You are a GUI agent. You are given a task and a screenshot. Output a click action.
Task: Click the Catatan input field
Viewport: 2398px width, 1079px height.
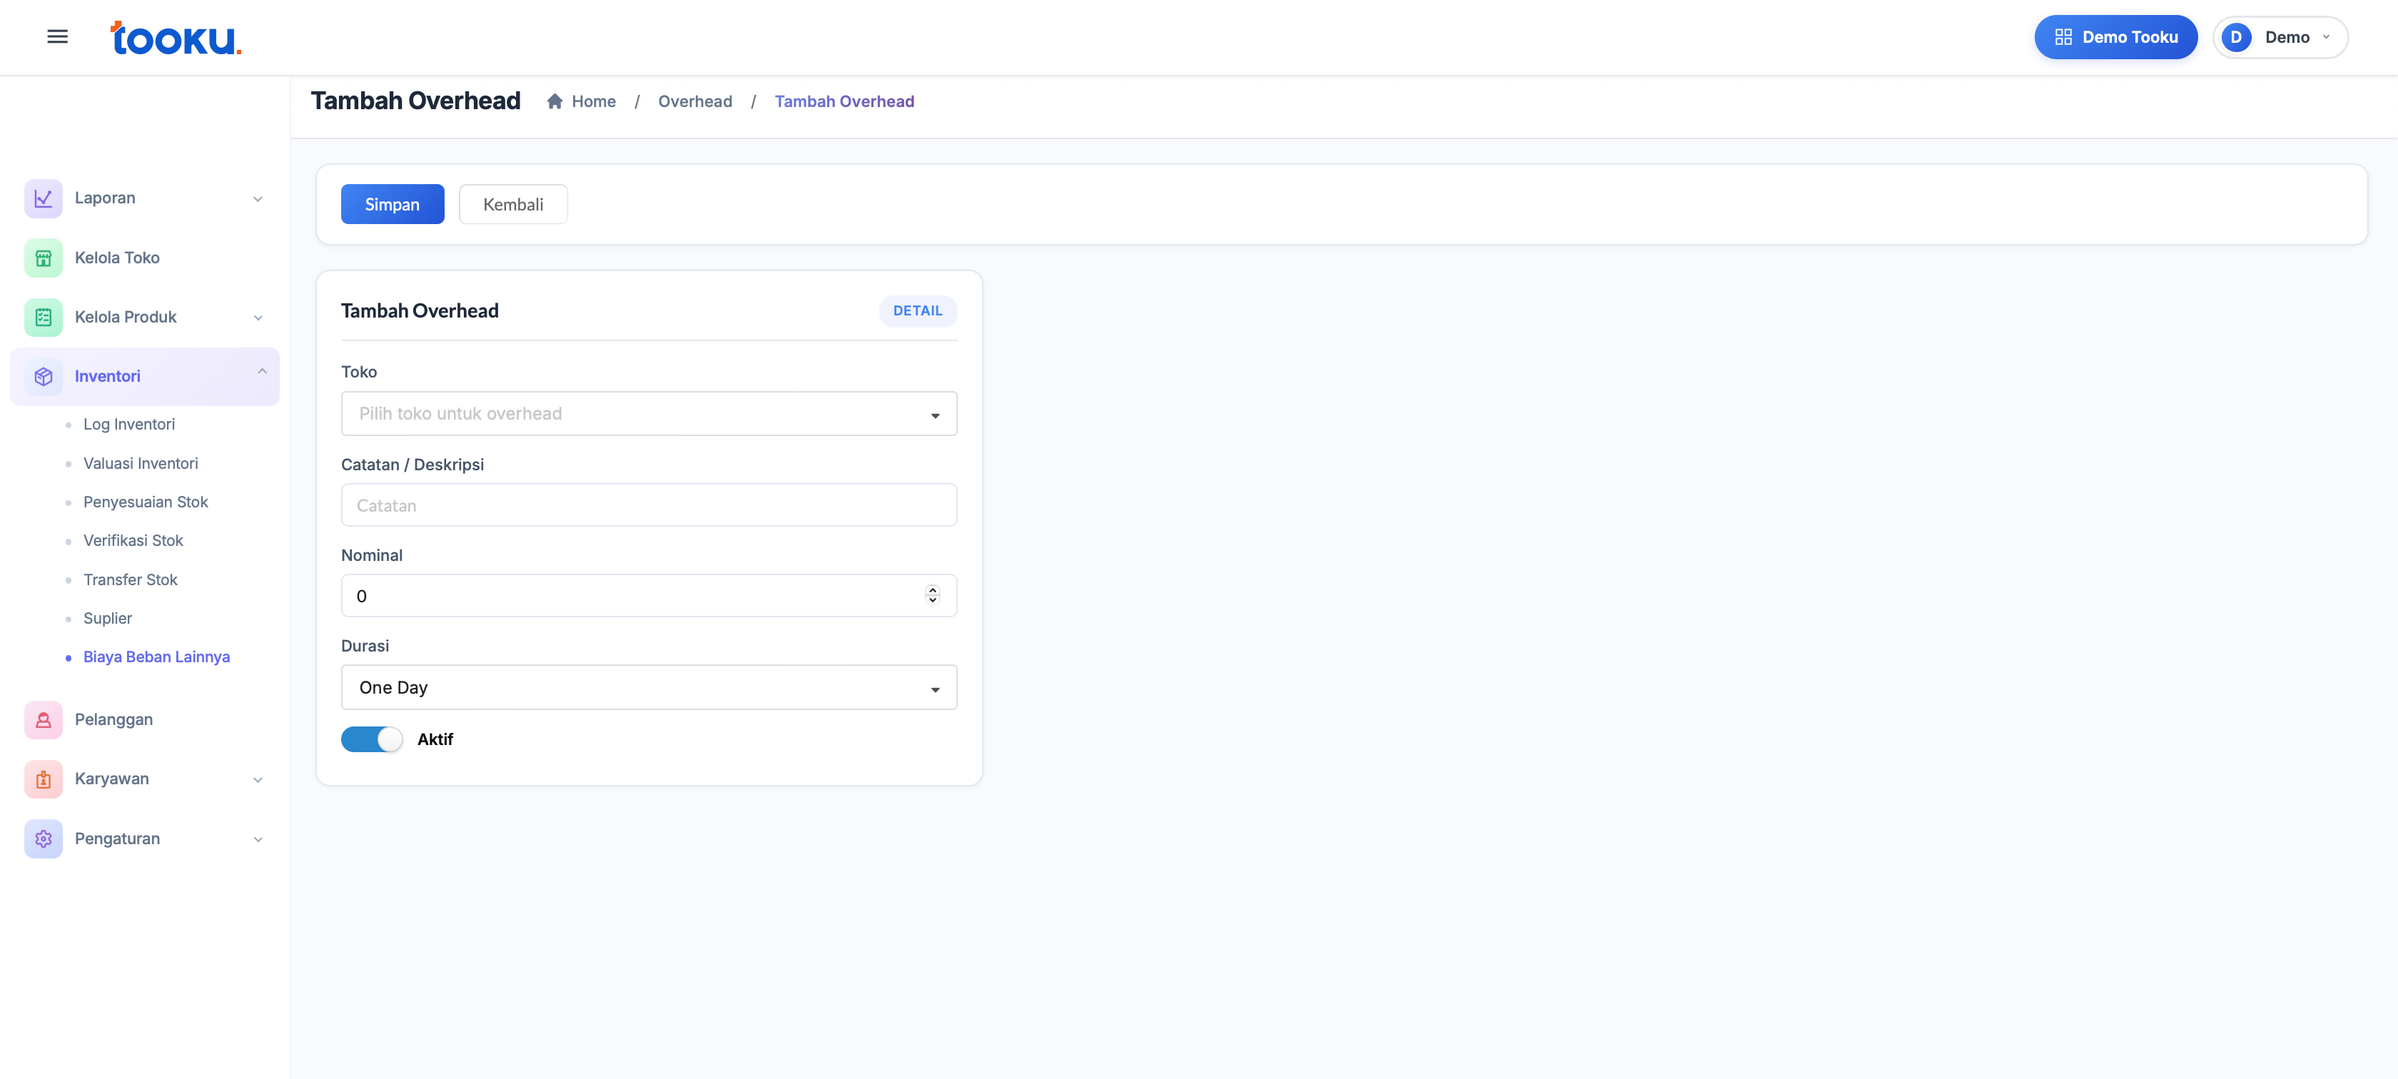[x=648, y=505]
